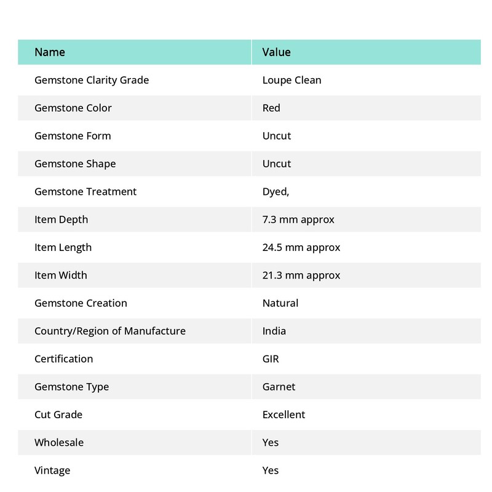Select the Gemstone Form label
This screenshot has height=492, width=492.
73,136
